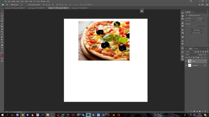The height and width of the screenshot is (117, 209).
Task: Open Windows Start menu
Action: (2, 115)
